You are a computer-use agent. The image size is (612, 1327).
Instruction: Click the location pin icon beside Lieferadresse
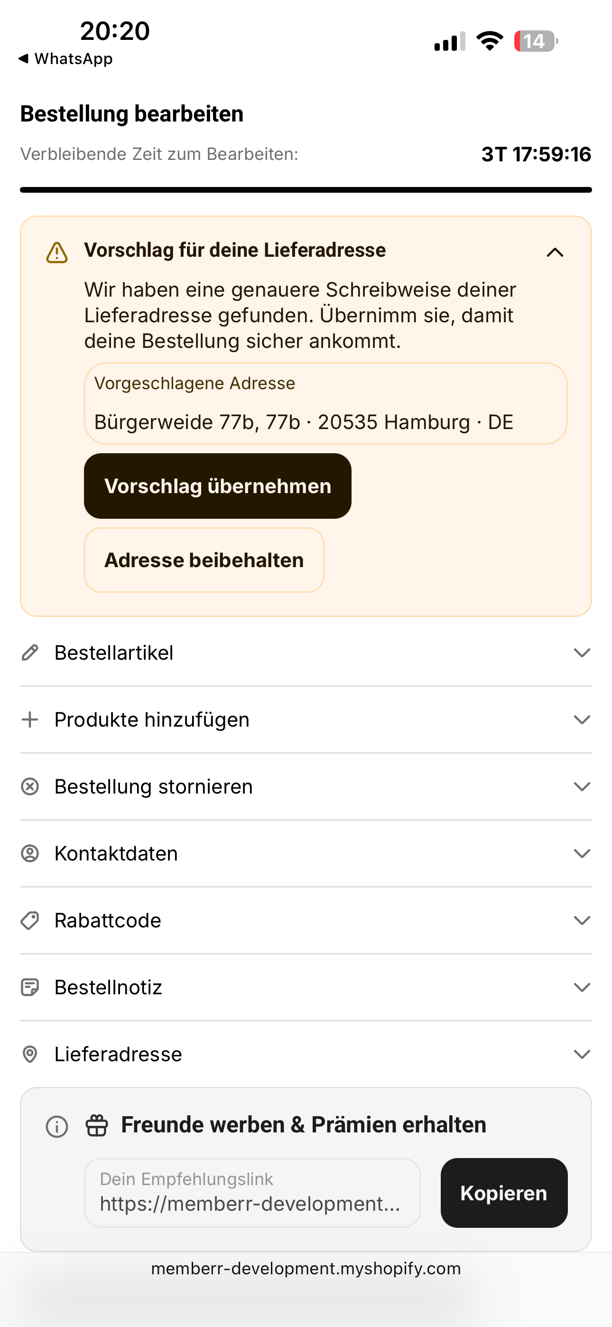click(x=30, y=1055)
